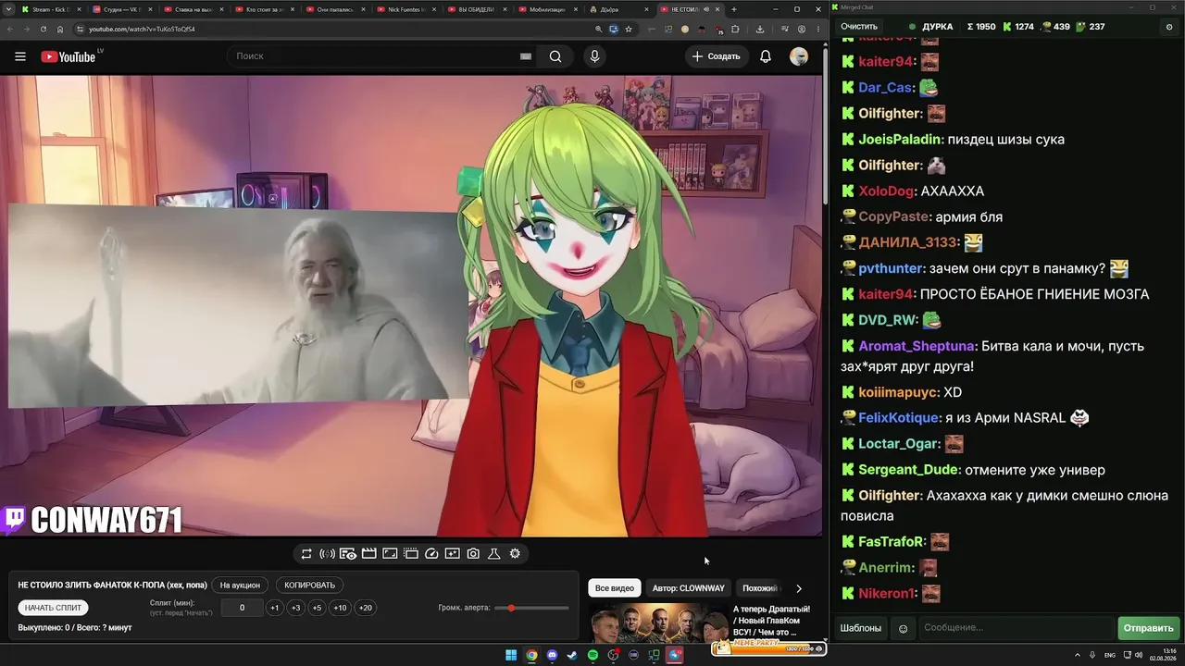The height and width of the screenshot is (666, 1185).
Task: Take a screenshot with the camera icon
Action: [x=473, y=554]
